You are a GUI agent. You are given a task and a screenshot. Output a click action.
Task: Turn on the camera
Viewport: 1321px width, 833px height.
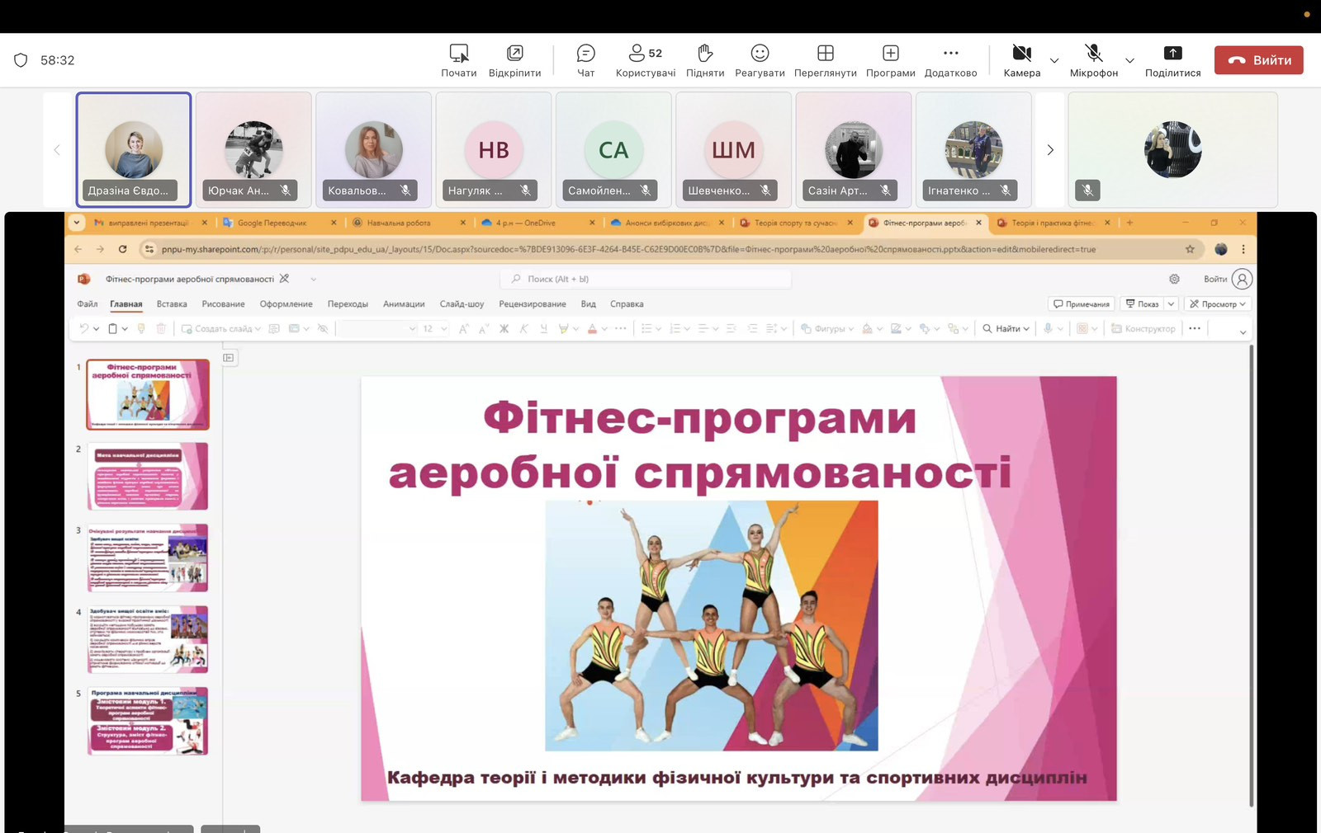(1022, 60)
